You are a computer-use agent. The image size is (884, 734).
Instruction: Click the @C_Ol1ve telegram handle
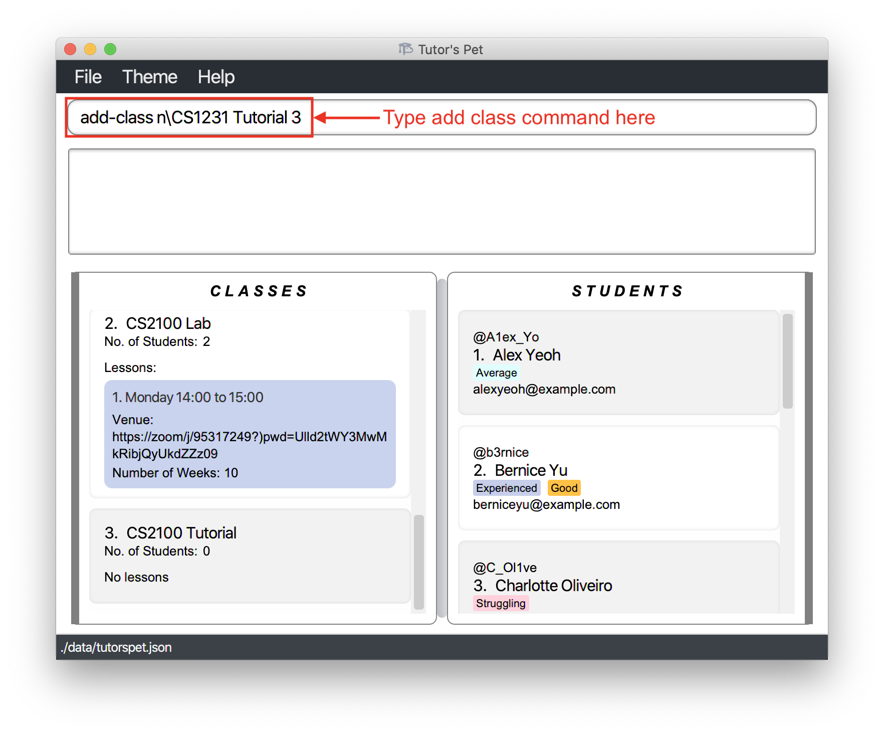click(505, 568)
